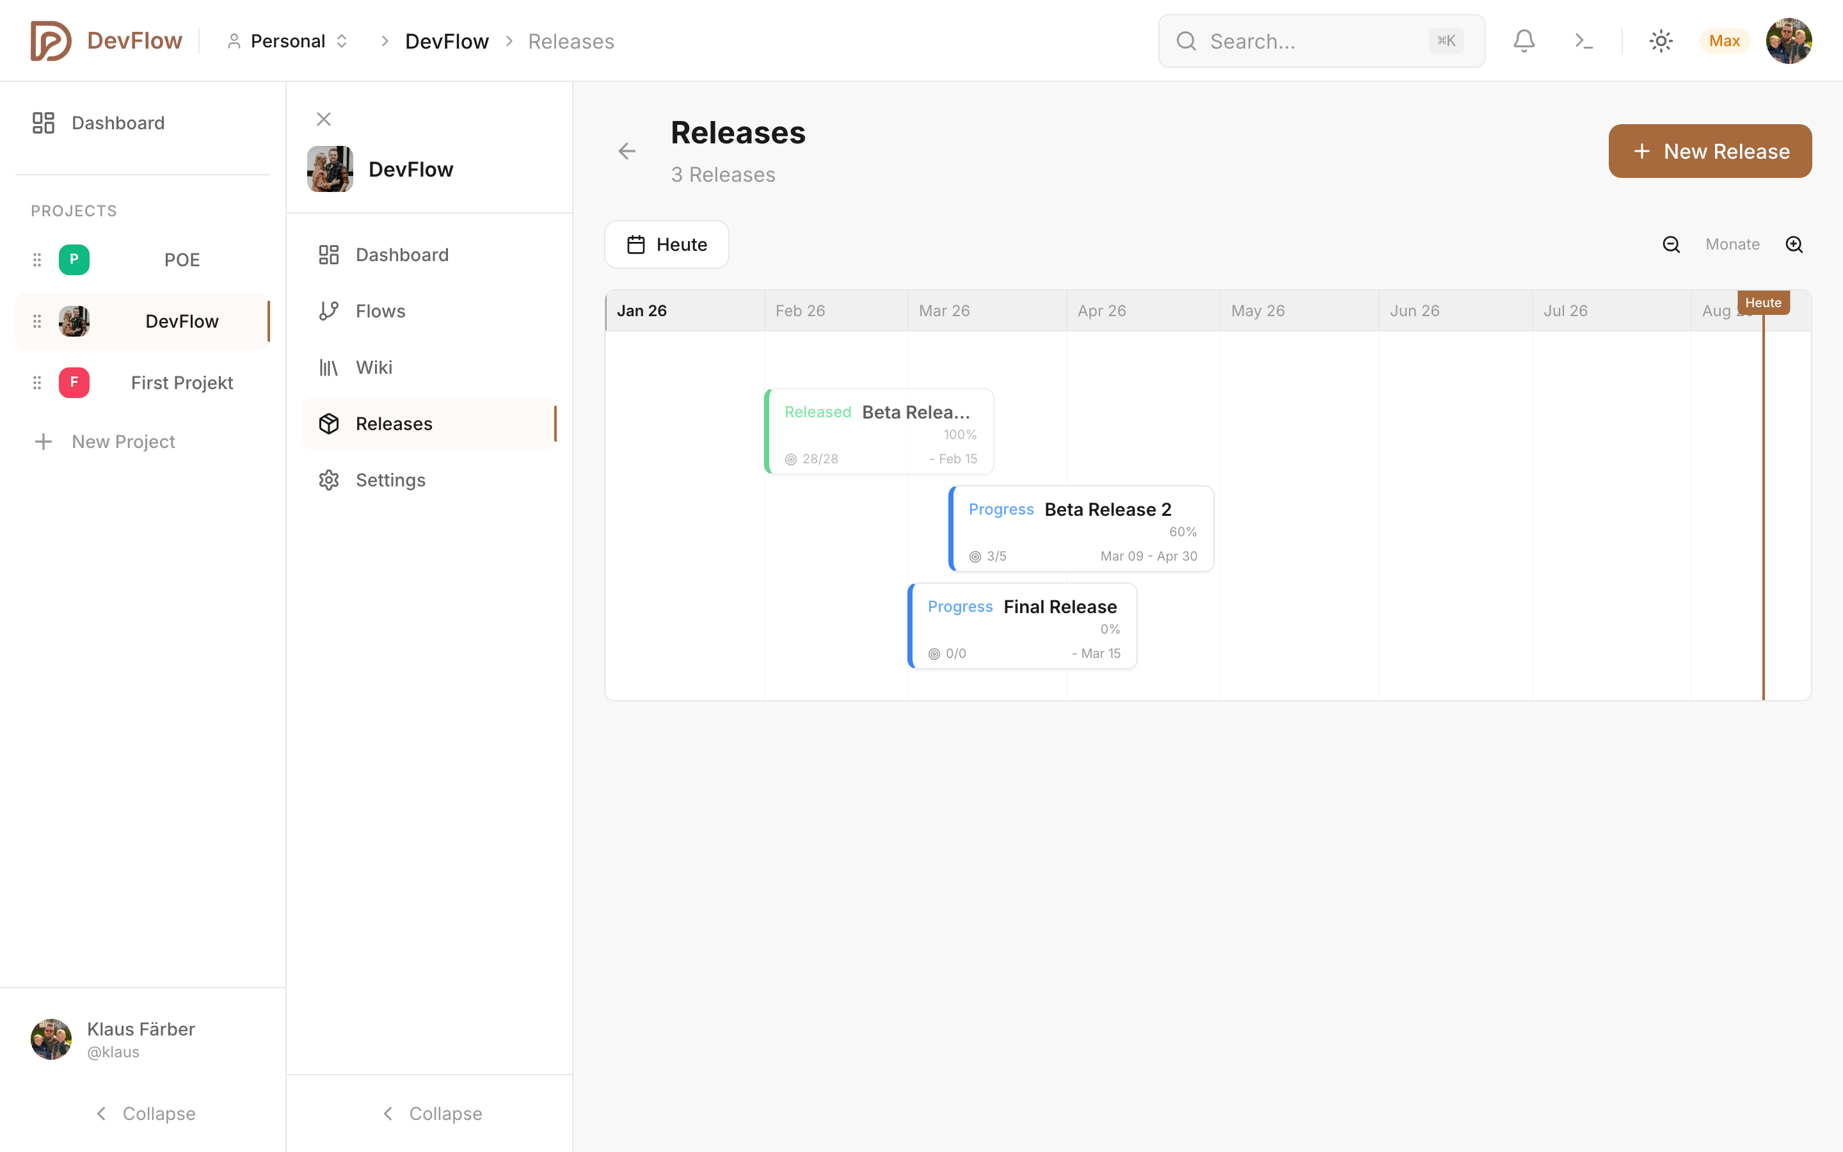Open the Wiki menu item
Screen dimensions: 1843x1152
(x=429, y=367)
